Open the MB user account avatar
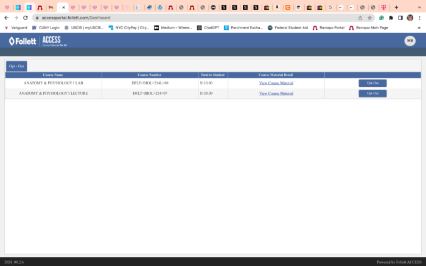Screen dimensions: 426x266 (x=410, y=41)
